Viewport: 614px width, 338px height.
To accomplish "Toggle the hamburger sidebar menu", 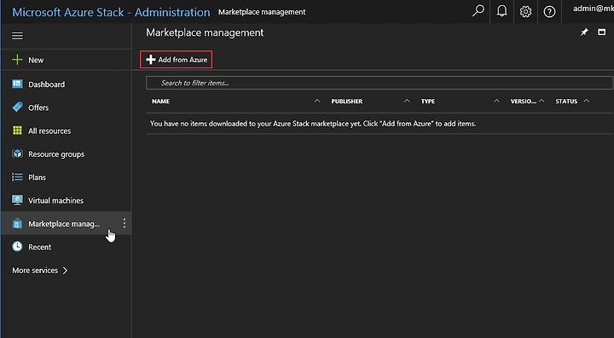I will (17, 36).
